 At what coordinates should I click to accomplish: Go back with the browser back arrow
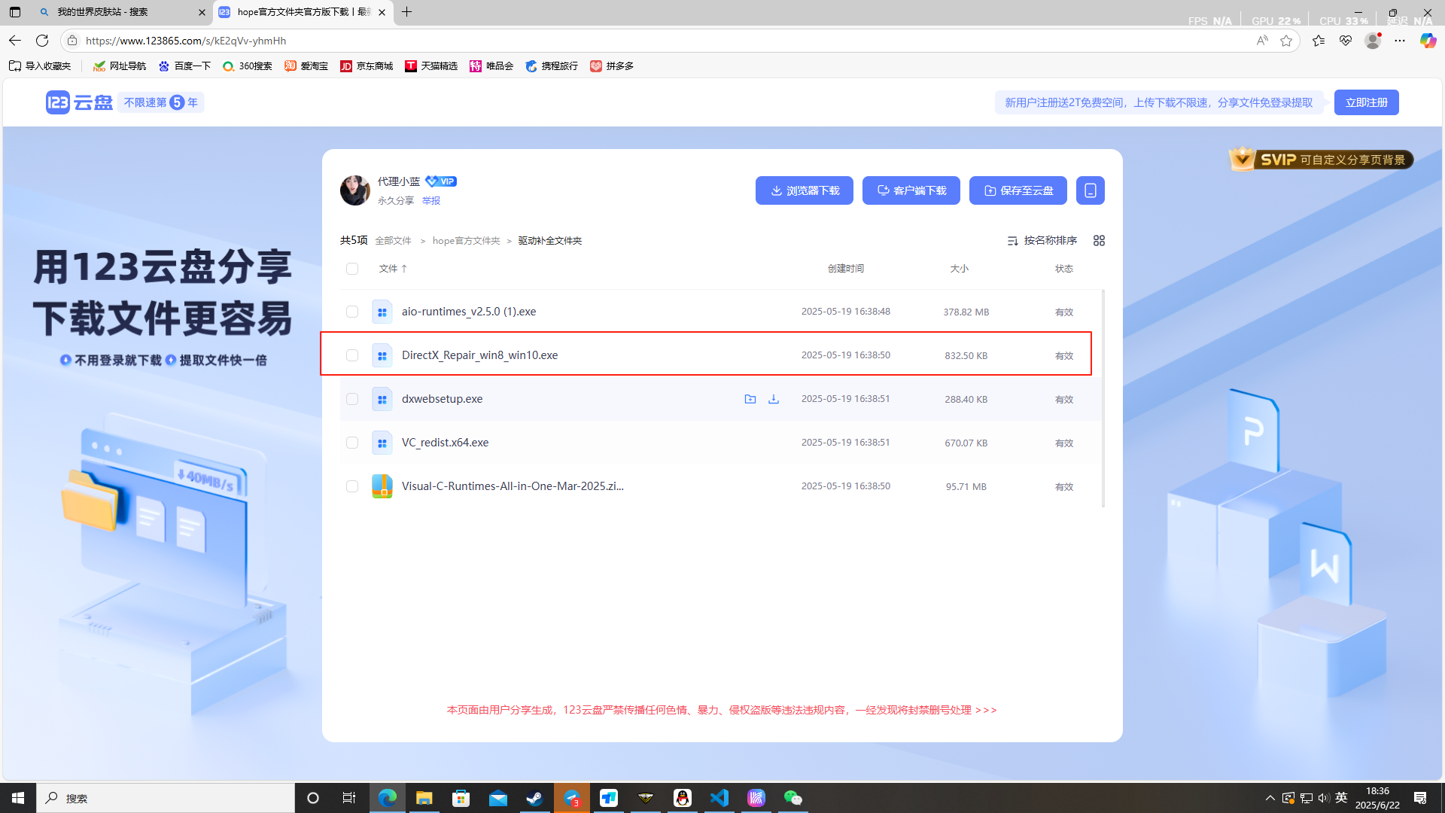(x=15, y=41)
